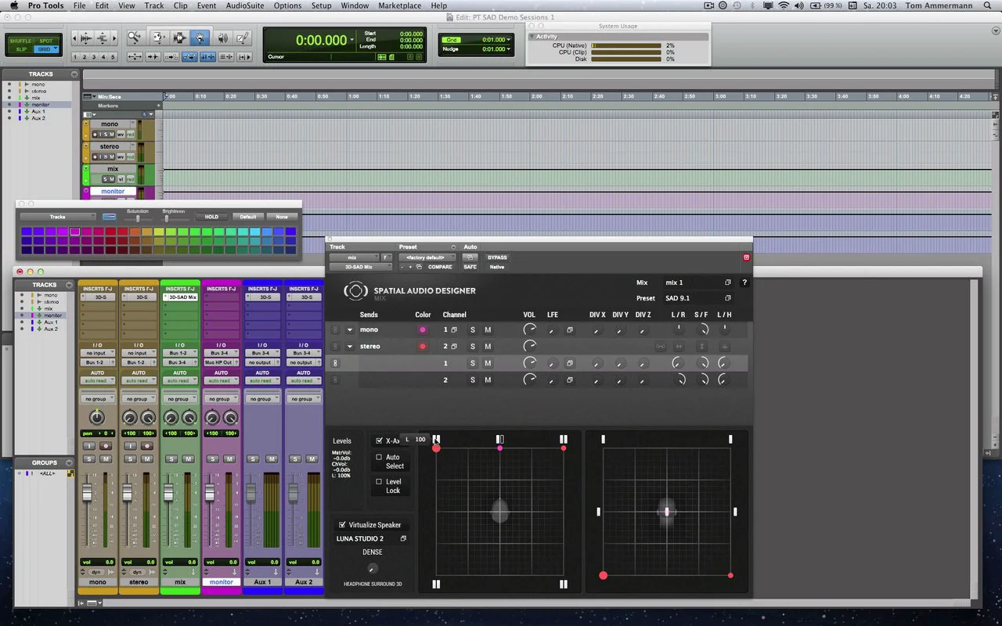Select the Zoomer tool in the toolbar
Image resolution: width=1002 pixels, height=626 pixels.
click(135, 38)
